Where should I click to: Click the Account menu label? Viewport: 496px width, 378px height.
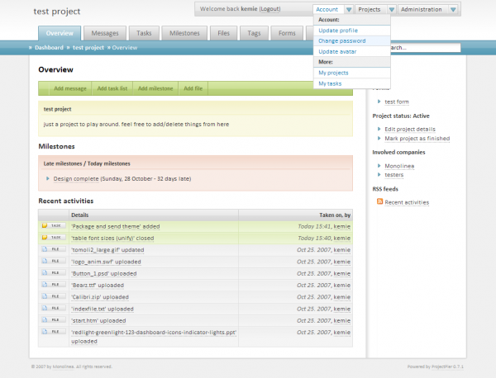[327, 9]
